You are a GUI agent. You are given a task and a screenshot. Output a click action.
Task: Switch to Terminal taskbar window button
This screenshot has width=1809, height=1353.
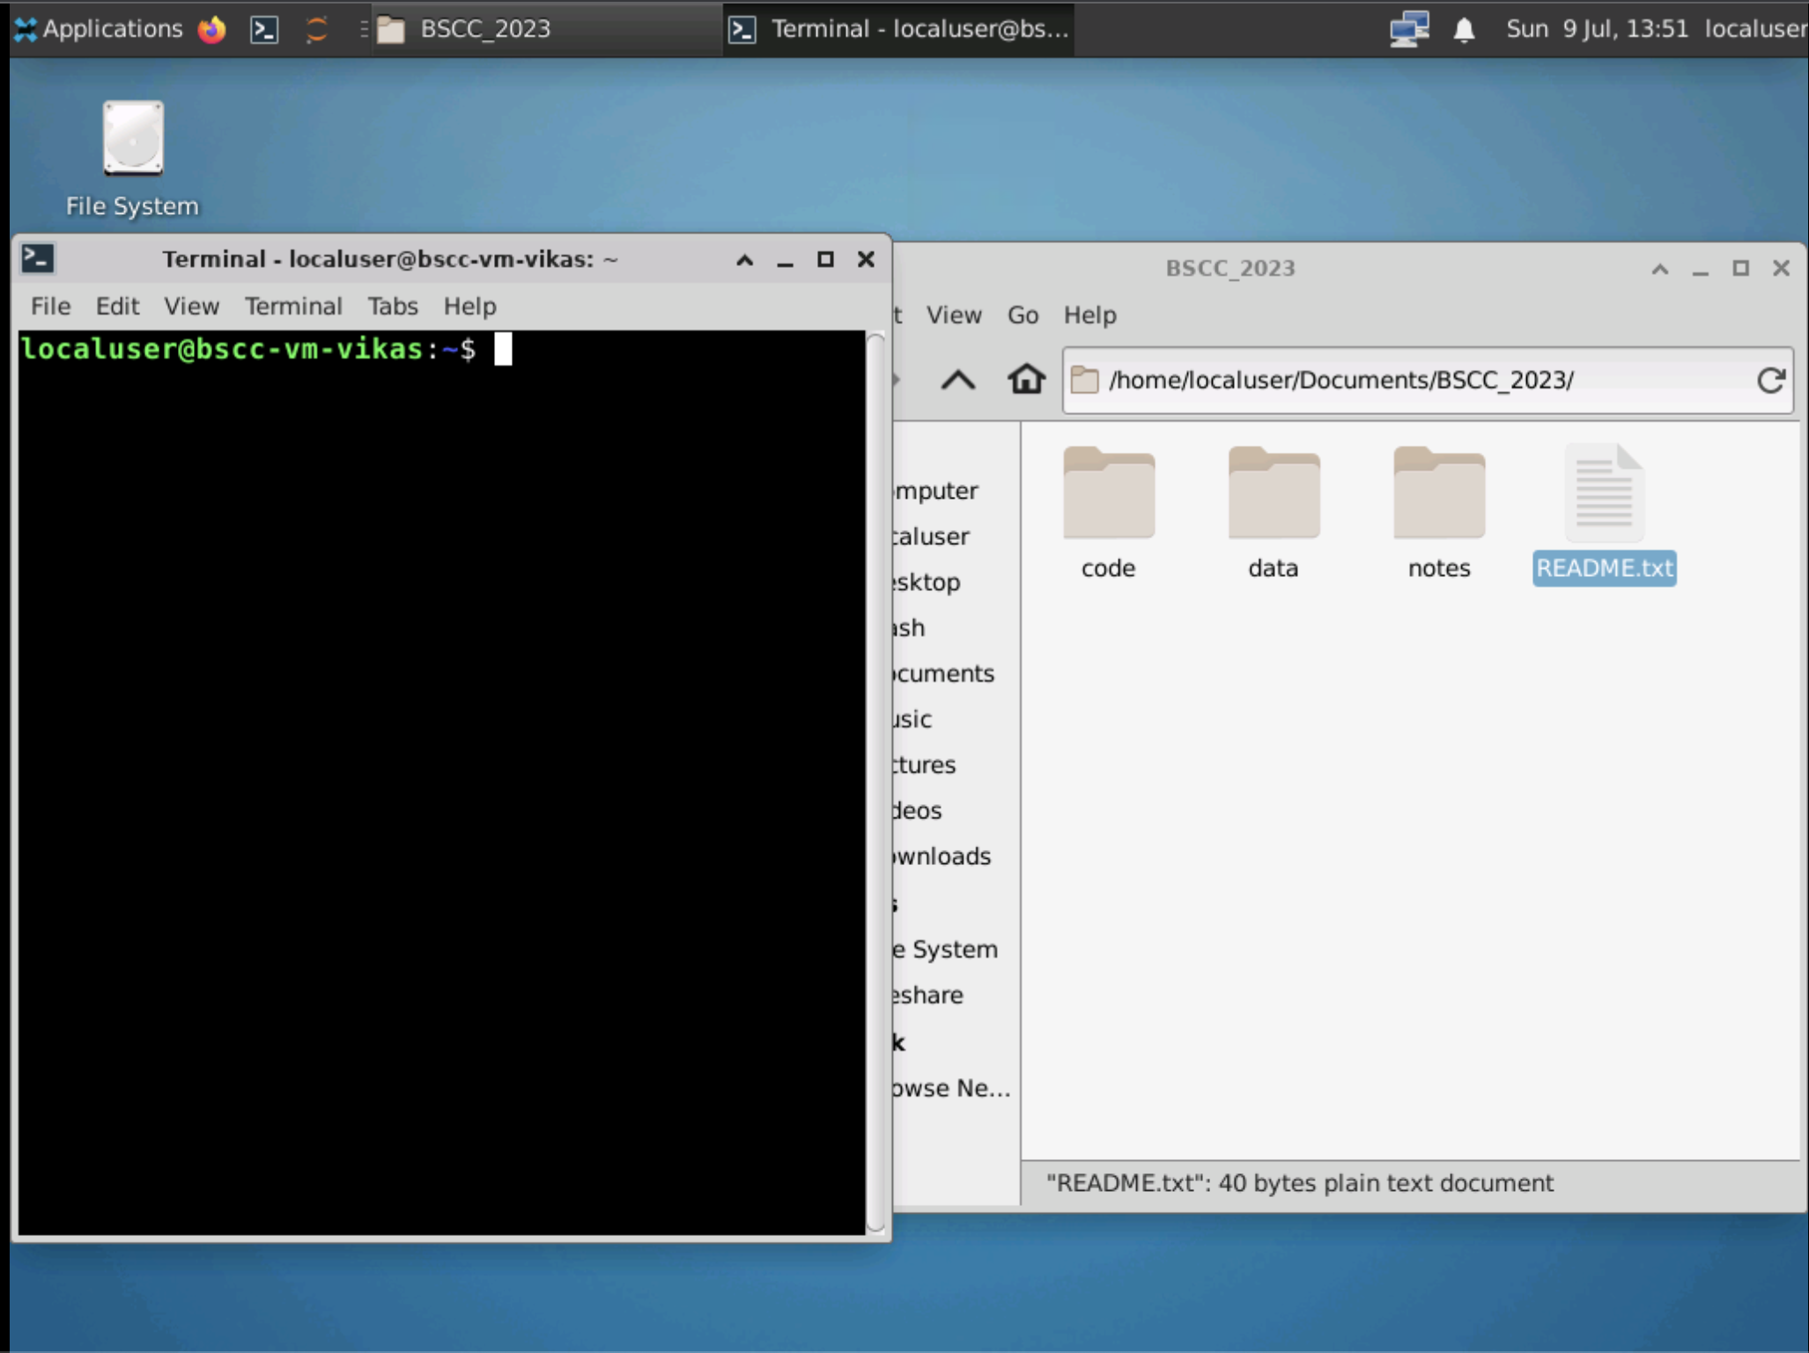tap(898, 29)
